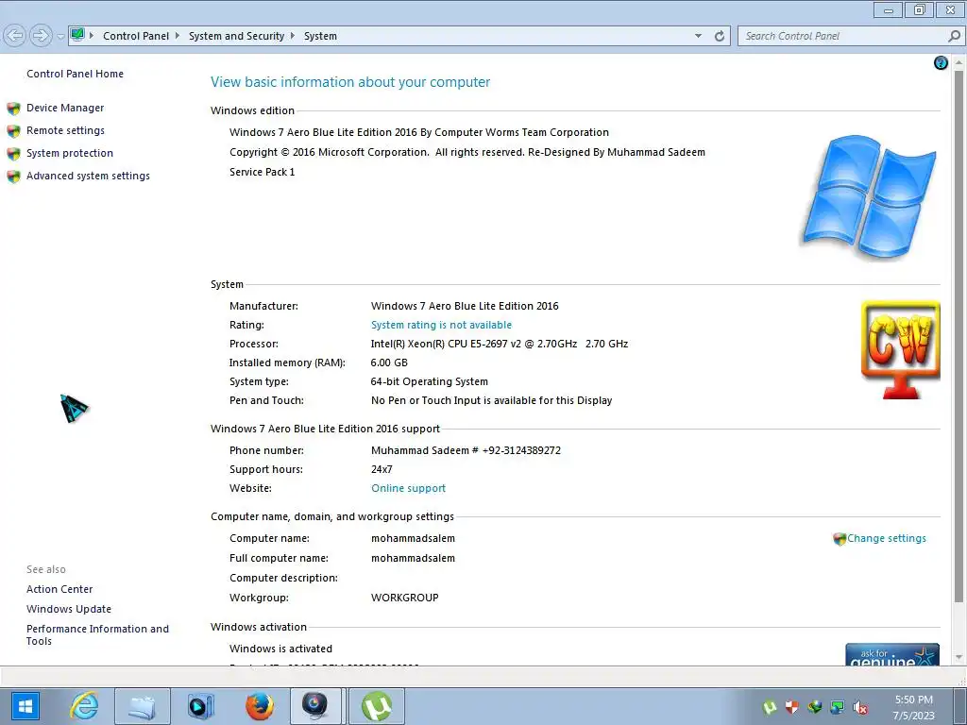Click the computer icon in address bar
Screen dimensions: 967x725
pyautogui.click(x=77, y=35)
